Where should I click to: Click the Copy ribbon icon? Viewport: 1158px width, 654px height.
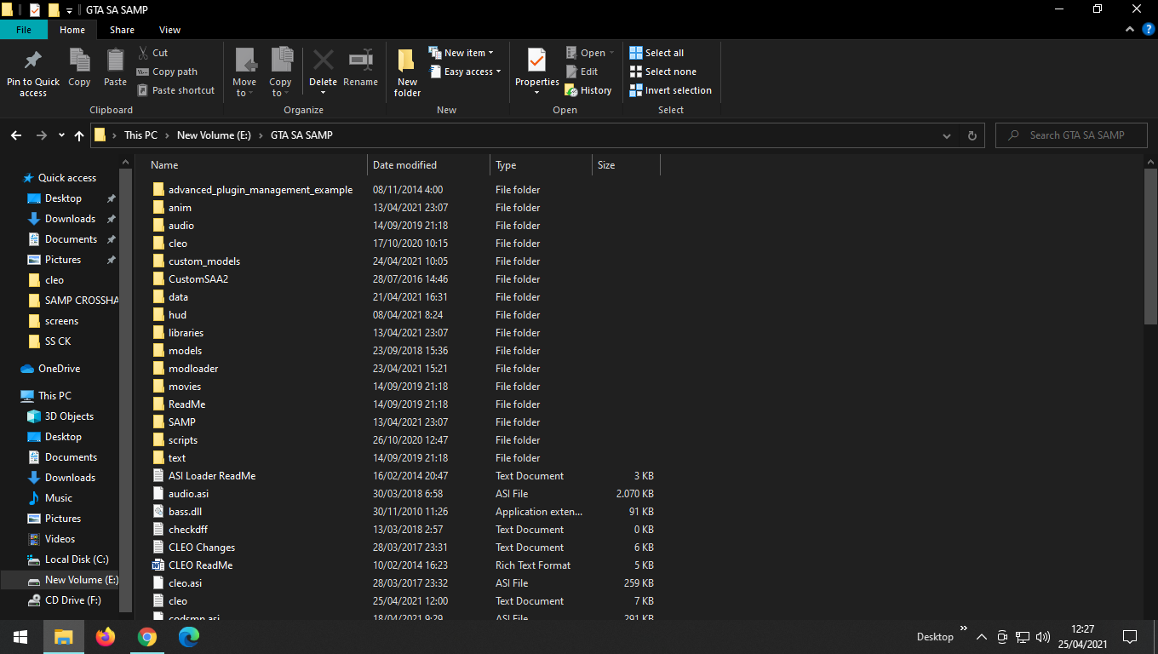79,68
